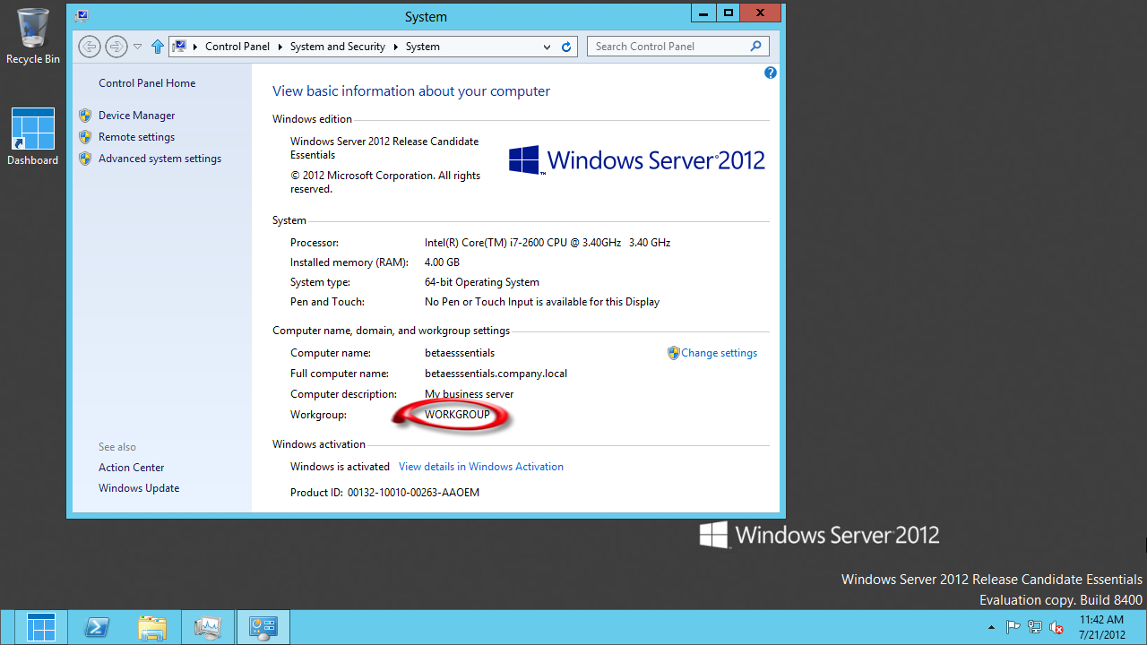The width and height of the screenshot is (1147, 645).
Task: Open File Explorer from taskbar
Action: 152,627
